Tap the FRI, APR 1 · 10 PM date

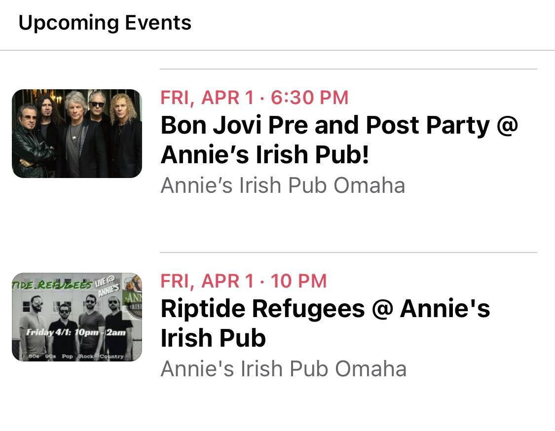click(x=243, y=281)
